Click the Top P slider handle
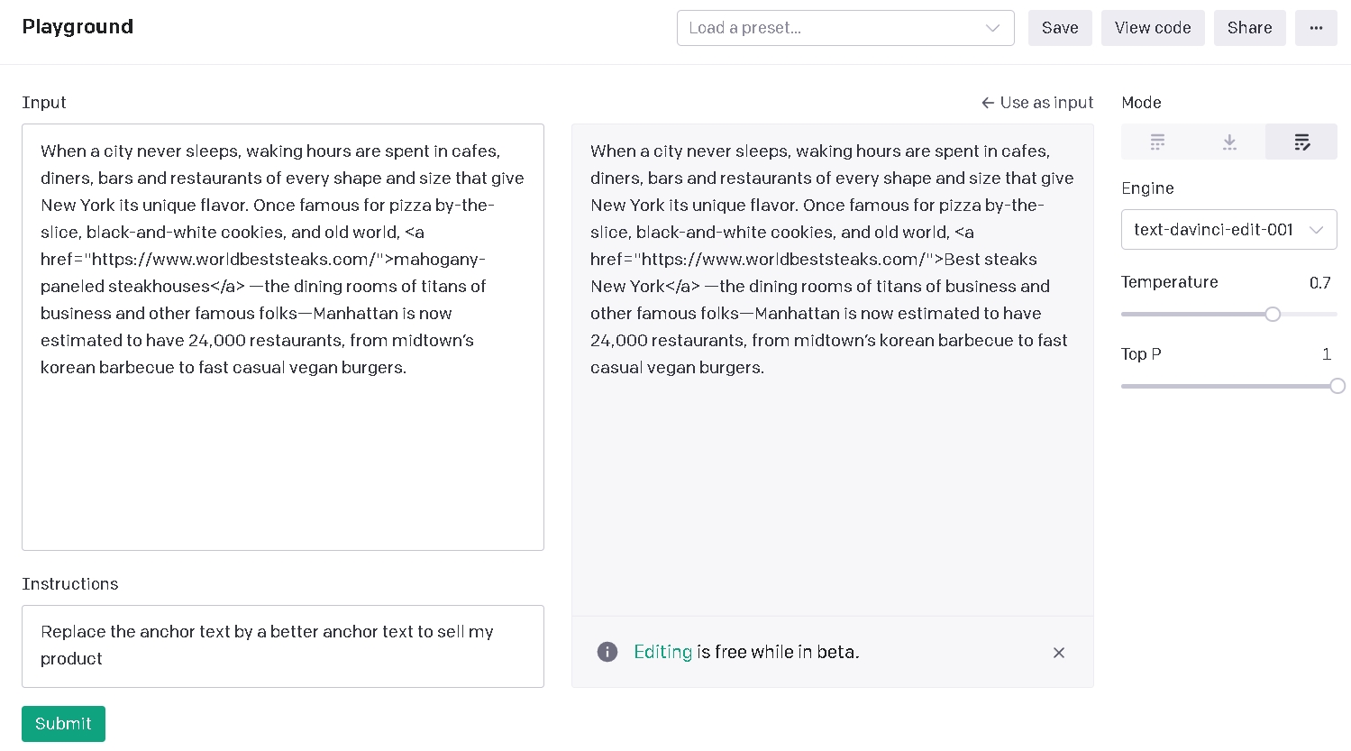The height and width of the screenshot is (751, 1351). point(1337,386)
